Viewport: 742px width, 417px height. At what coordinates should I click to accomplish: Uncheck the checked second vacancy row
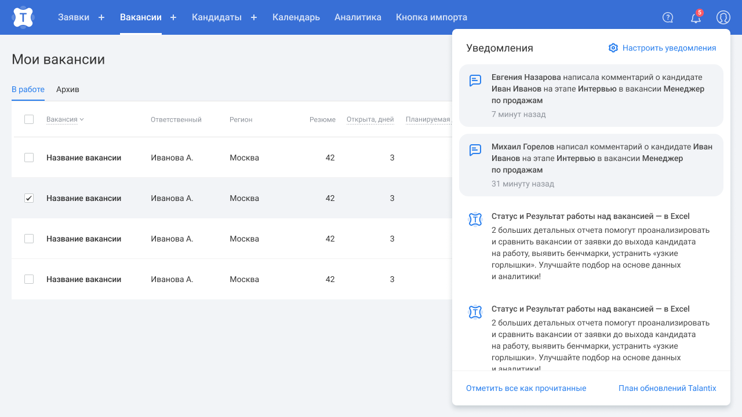pyautogui.click(x=29, y=198)
